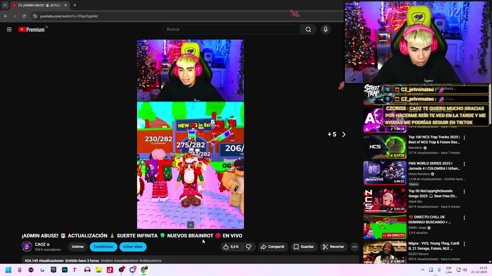Clip the video with Recortar
The image size is (492, 276).
(333, 247)
